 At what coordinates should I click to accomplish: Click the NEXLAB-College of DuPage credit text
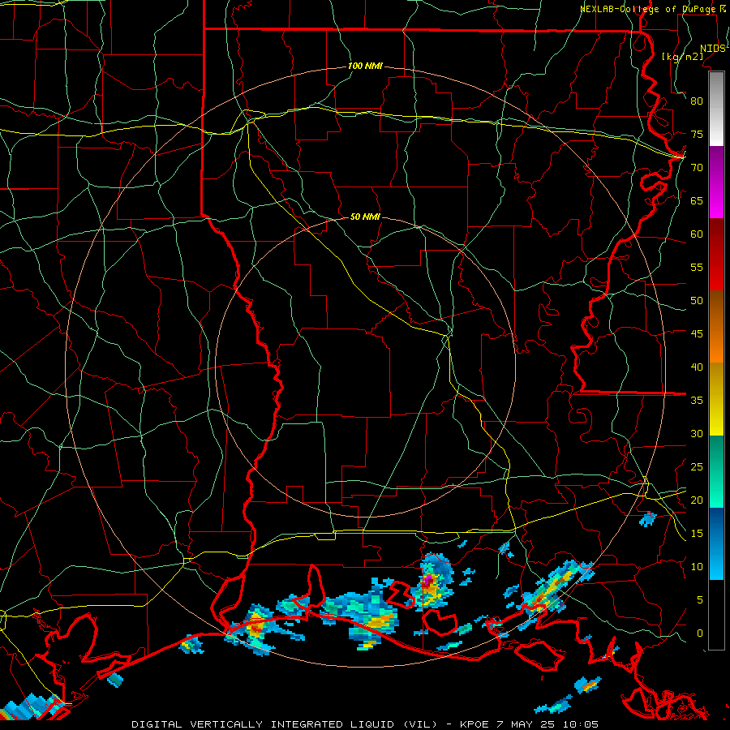pyautogui.click(x=647, y=9)
